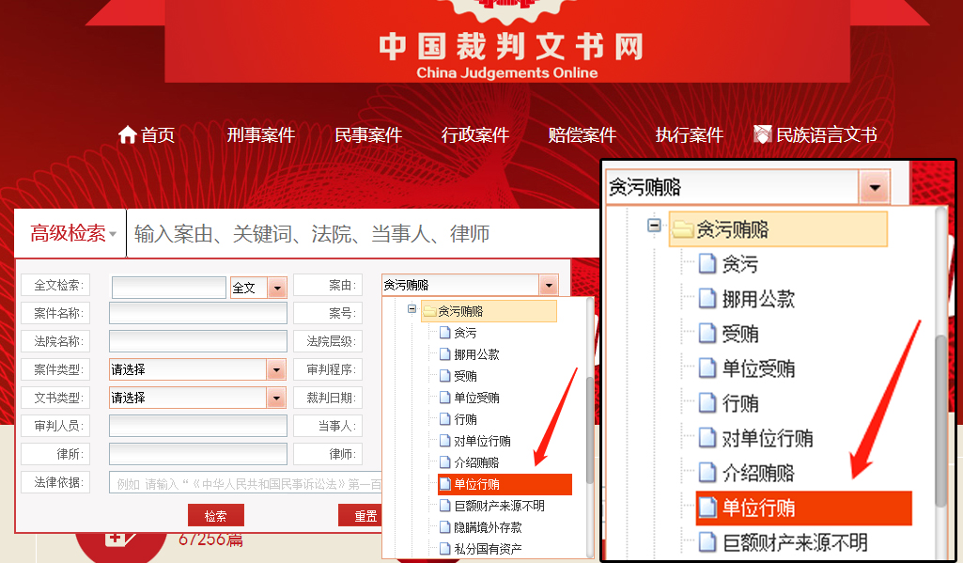Collapse 贪污贿赂 node in enlarged panel
963x563 pixels.
(x=654, y=226)
